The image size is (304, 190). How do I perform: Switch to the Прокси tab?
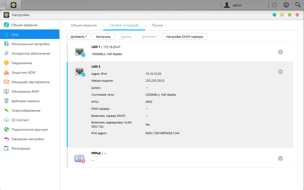[x=157, y=25]
